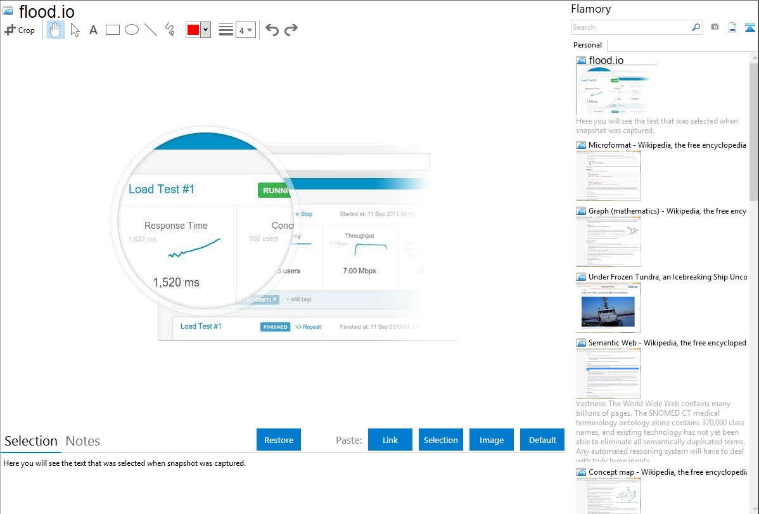Click the snapshot list scroll-up arrow

click(x=754, y=58)
